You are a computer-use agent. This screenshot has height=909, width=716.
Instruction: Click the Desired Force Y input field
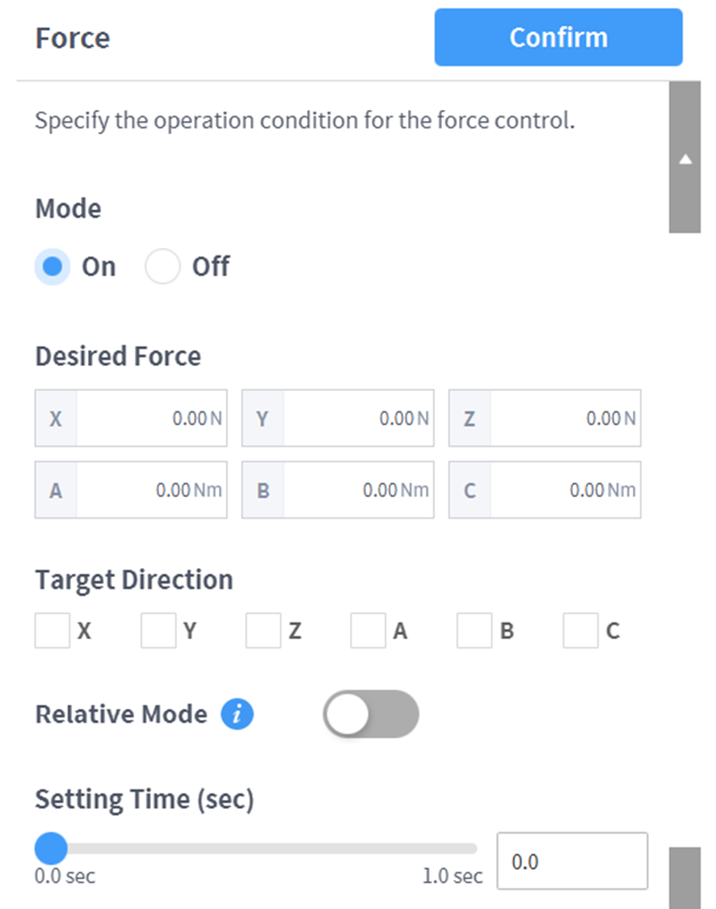pyautogui.click(x=356, y=419)
